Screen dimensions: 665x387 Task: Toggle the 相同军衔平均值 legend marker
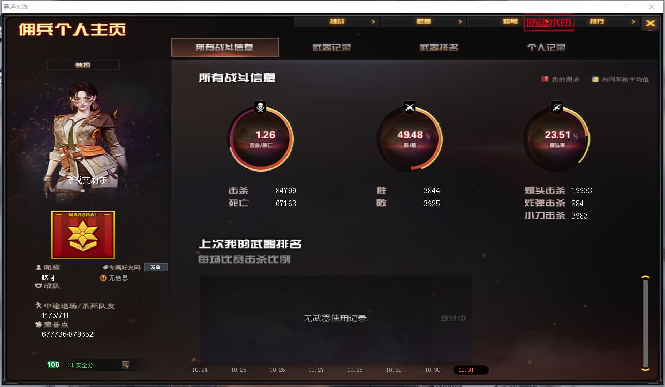coord(595,79)
